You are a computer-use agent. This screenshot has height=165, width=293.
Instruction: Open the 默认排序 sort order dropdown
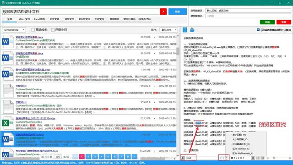169,30
